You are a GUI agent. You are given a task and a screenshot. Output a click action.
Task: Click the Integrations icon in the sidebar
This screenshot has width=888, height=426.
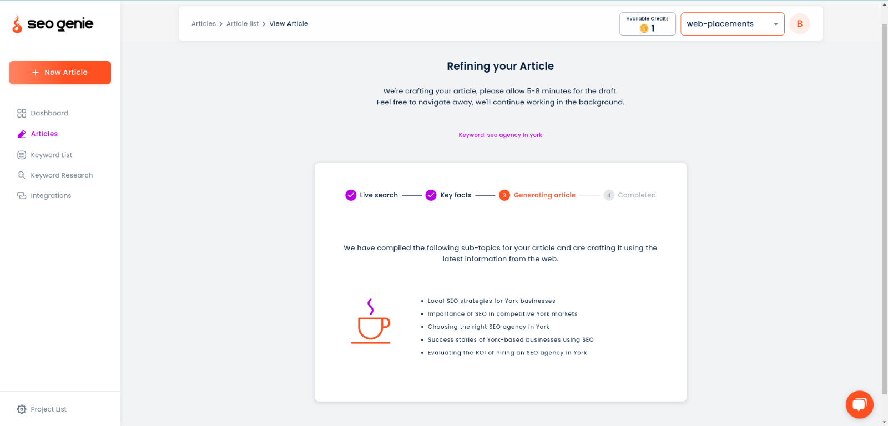[x=22, y=195]
